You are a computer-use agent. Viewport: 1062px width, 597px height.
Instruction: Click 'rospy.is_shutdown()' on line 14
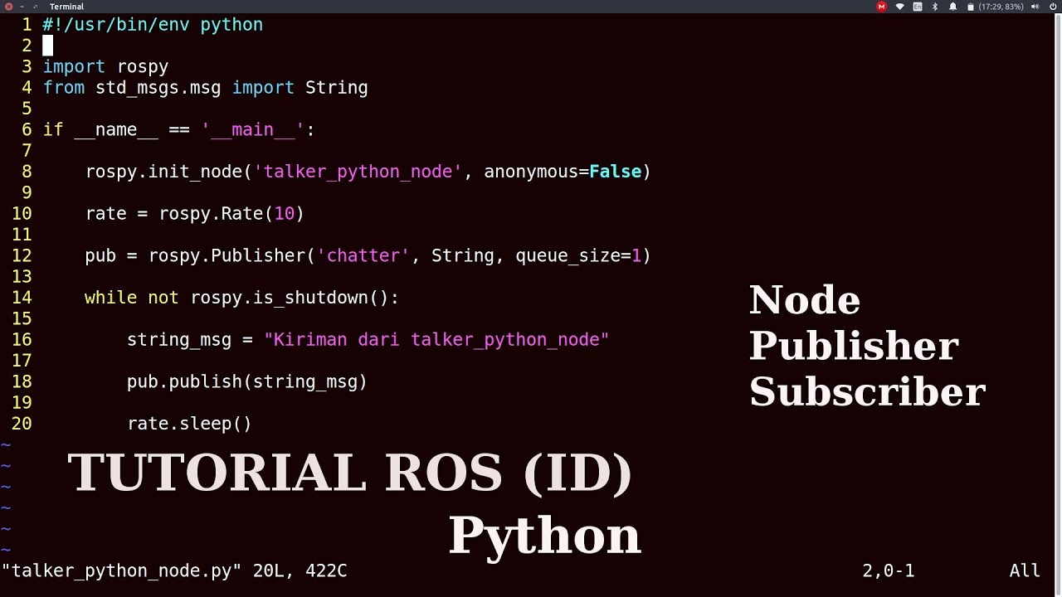coord(290,298)
